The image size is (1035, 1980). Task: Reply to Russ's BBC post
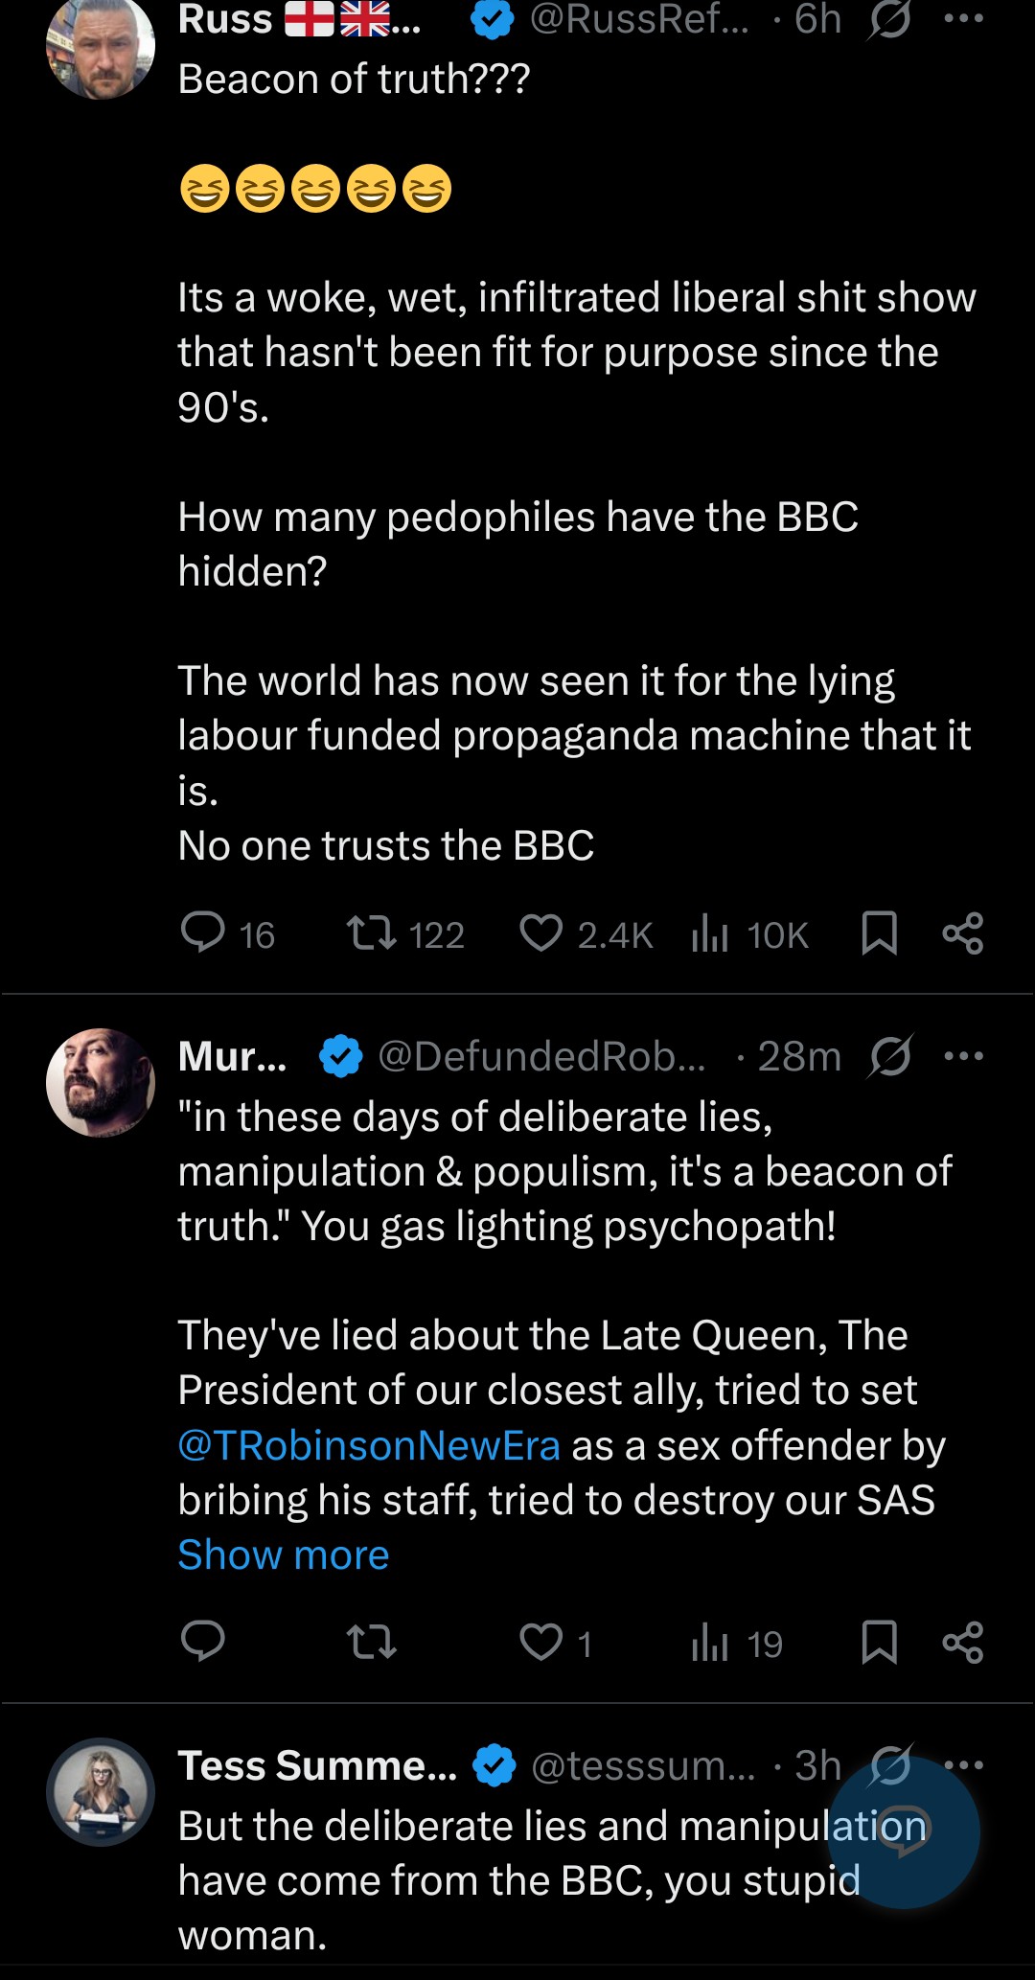(203, 933)
